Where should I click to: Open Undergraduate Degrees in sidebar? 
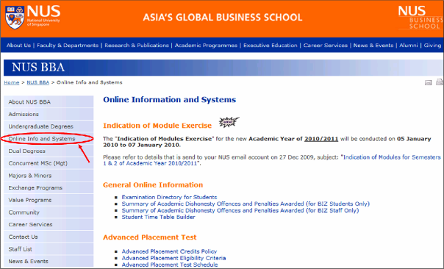coord(49,126)
